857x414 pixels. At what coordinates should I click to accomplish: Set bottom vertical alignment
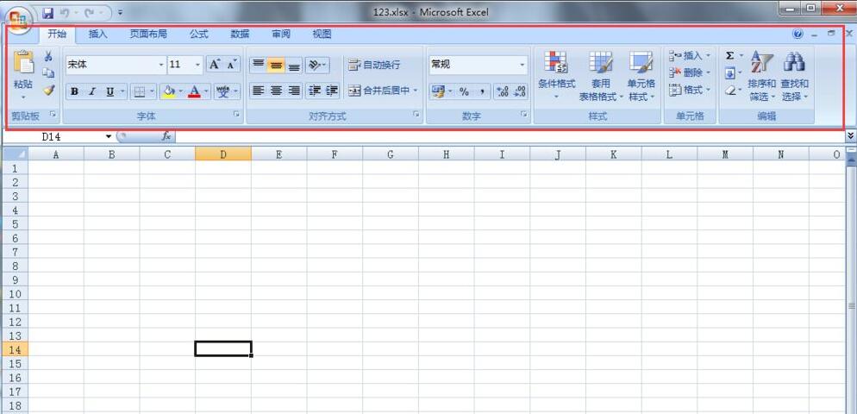[x=294, y=65]
